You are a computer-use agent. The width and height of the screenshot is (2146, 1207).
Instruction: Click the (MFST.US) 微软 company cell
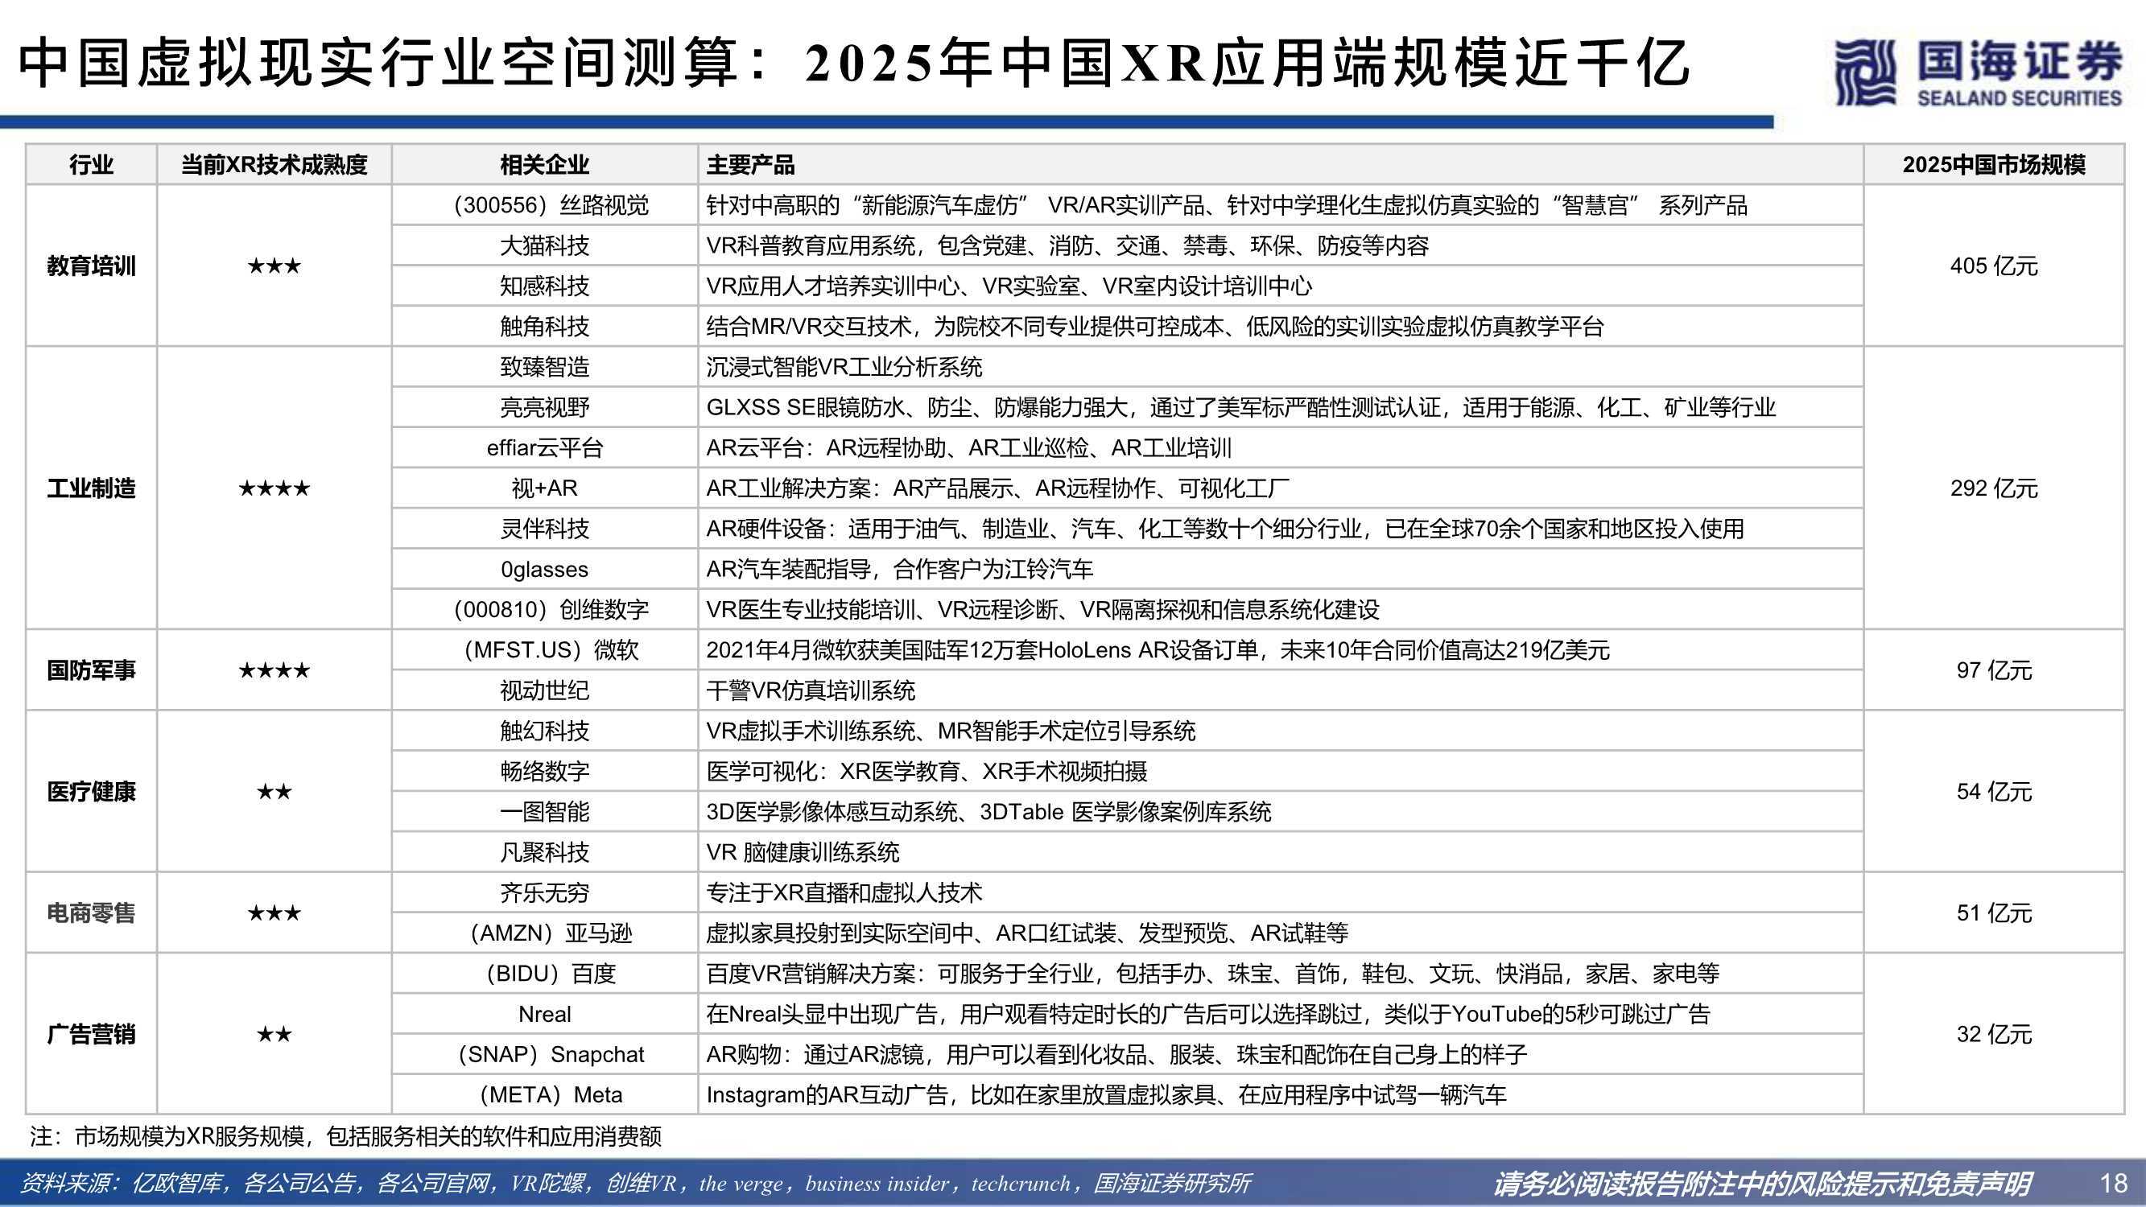(x=544, y=649)
